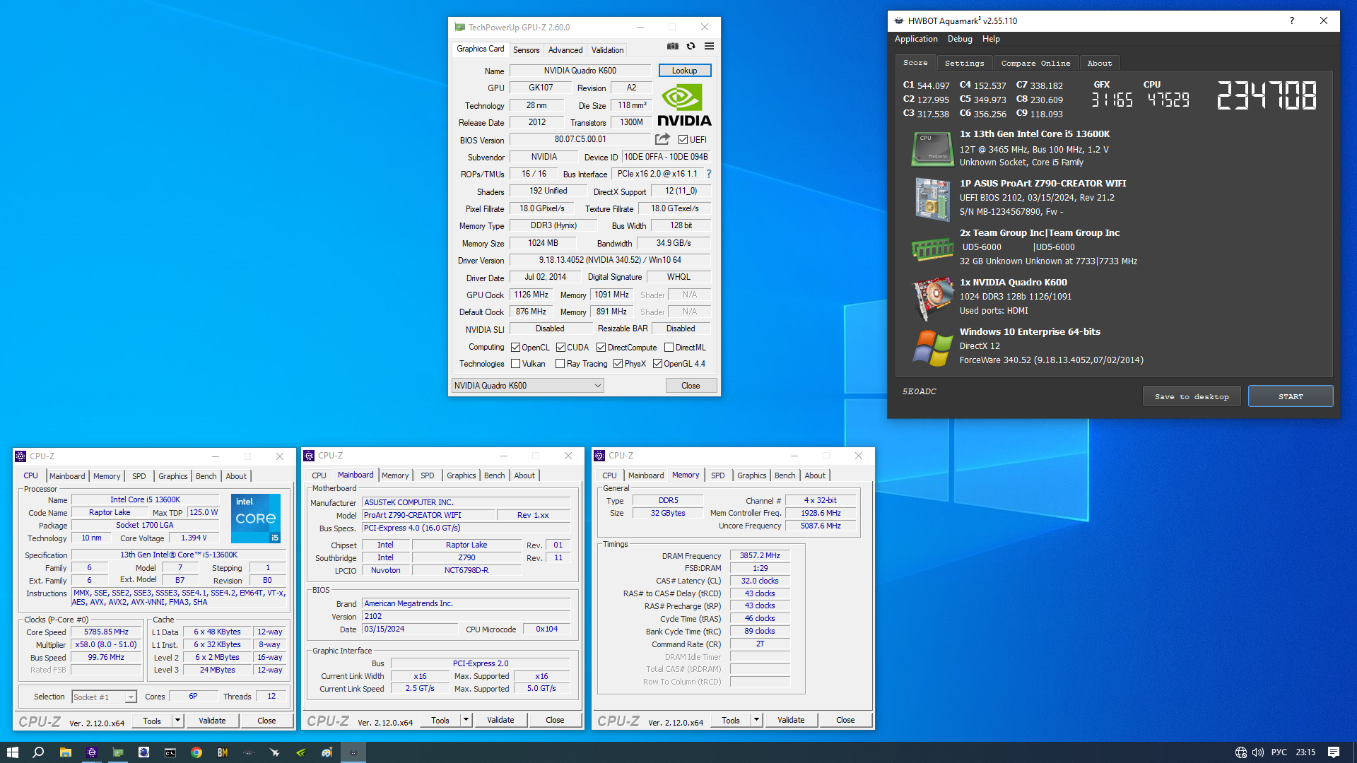1357x763 pixels.
Task: Open the Debug menu in Aquamark
Action: (x=960, y=39)
